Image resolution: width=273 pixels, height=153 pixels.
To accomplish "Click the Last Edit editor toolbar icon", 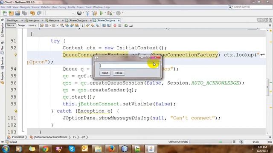I will pos(42,25).
